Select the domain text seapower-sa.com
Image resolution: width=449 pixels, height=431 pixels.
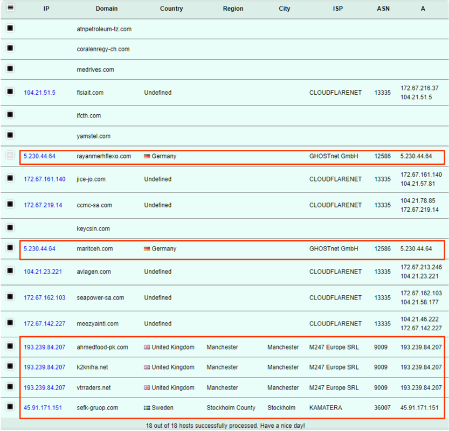pyautogui.click(x=100, y=297)
